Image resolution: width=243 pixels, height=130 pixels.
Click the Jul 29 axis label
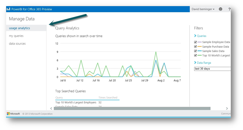pos(144,80)
